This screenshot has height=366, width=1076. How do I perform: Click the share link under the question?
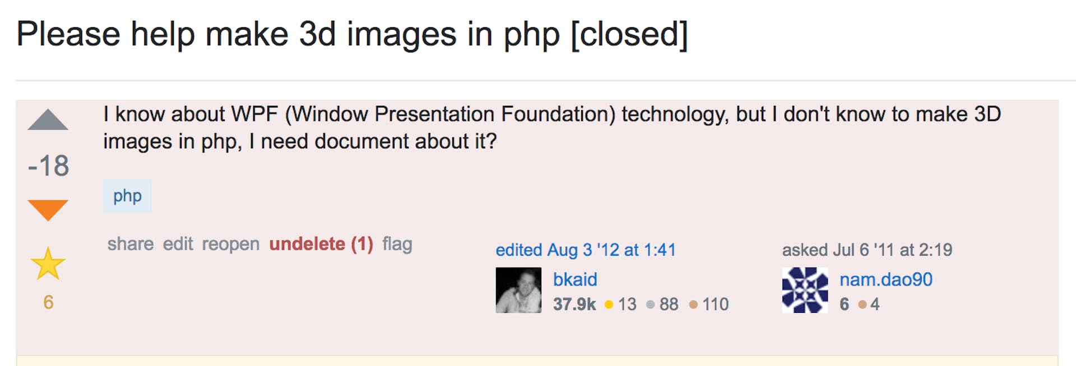tap(131, 244)
